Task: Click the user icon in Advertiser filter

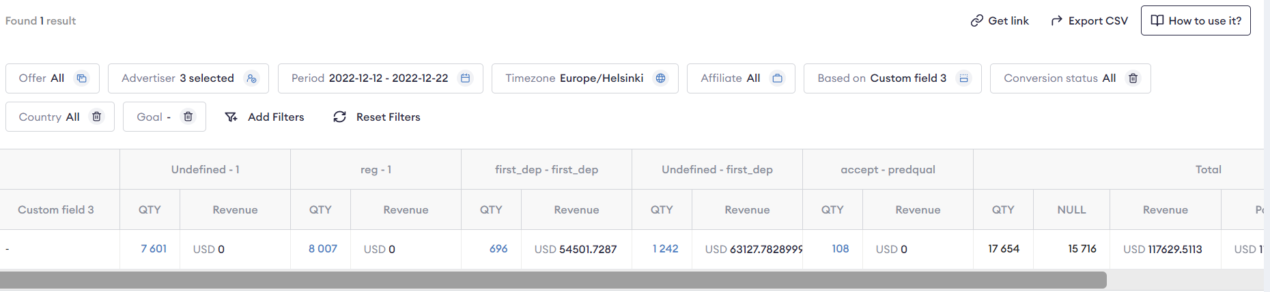Action: pos(251,78)
